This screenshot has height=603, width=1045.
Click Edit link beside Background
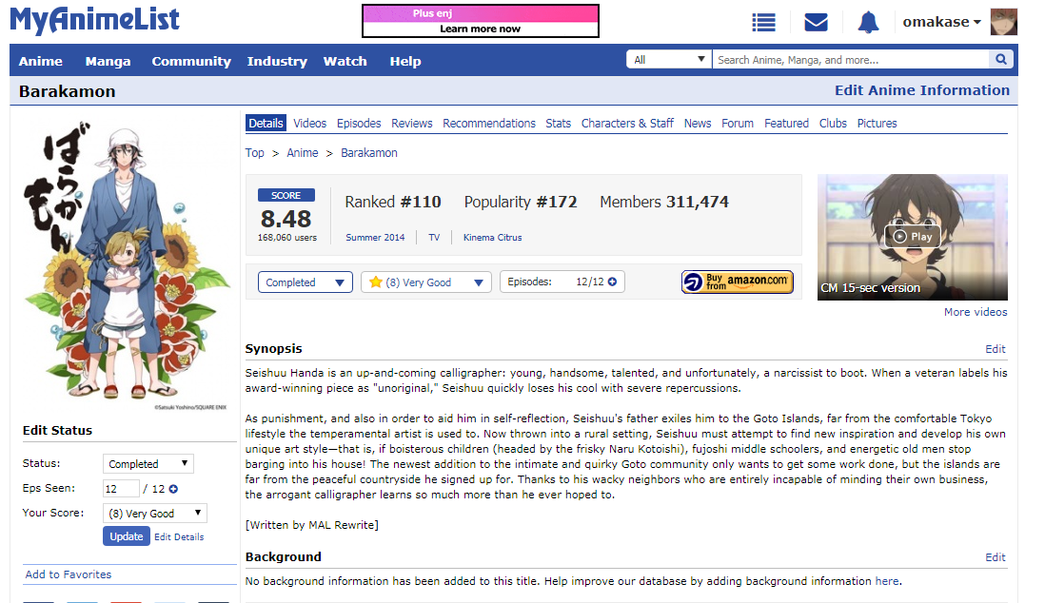click(996, 557)
